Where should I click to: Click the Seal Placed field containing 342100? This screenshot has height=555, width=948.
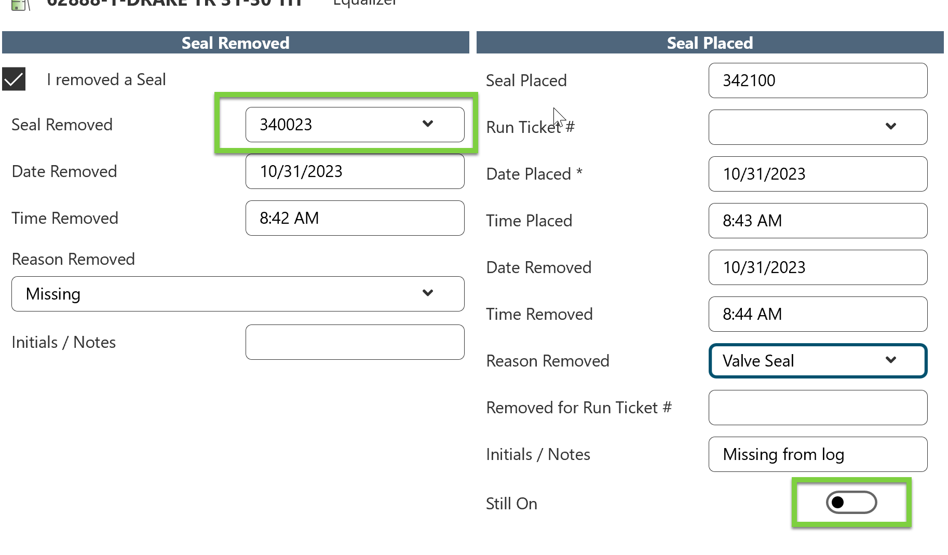point(818,80)
